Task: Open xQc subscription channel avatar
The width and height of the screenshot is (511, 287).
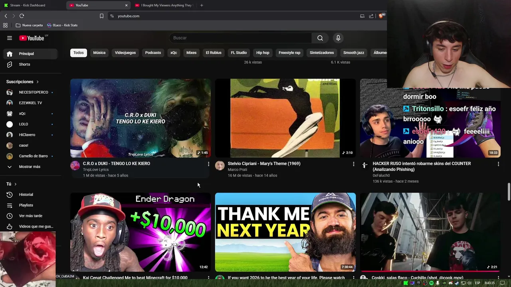Action: [x=10, y=114]
